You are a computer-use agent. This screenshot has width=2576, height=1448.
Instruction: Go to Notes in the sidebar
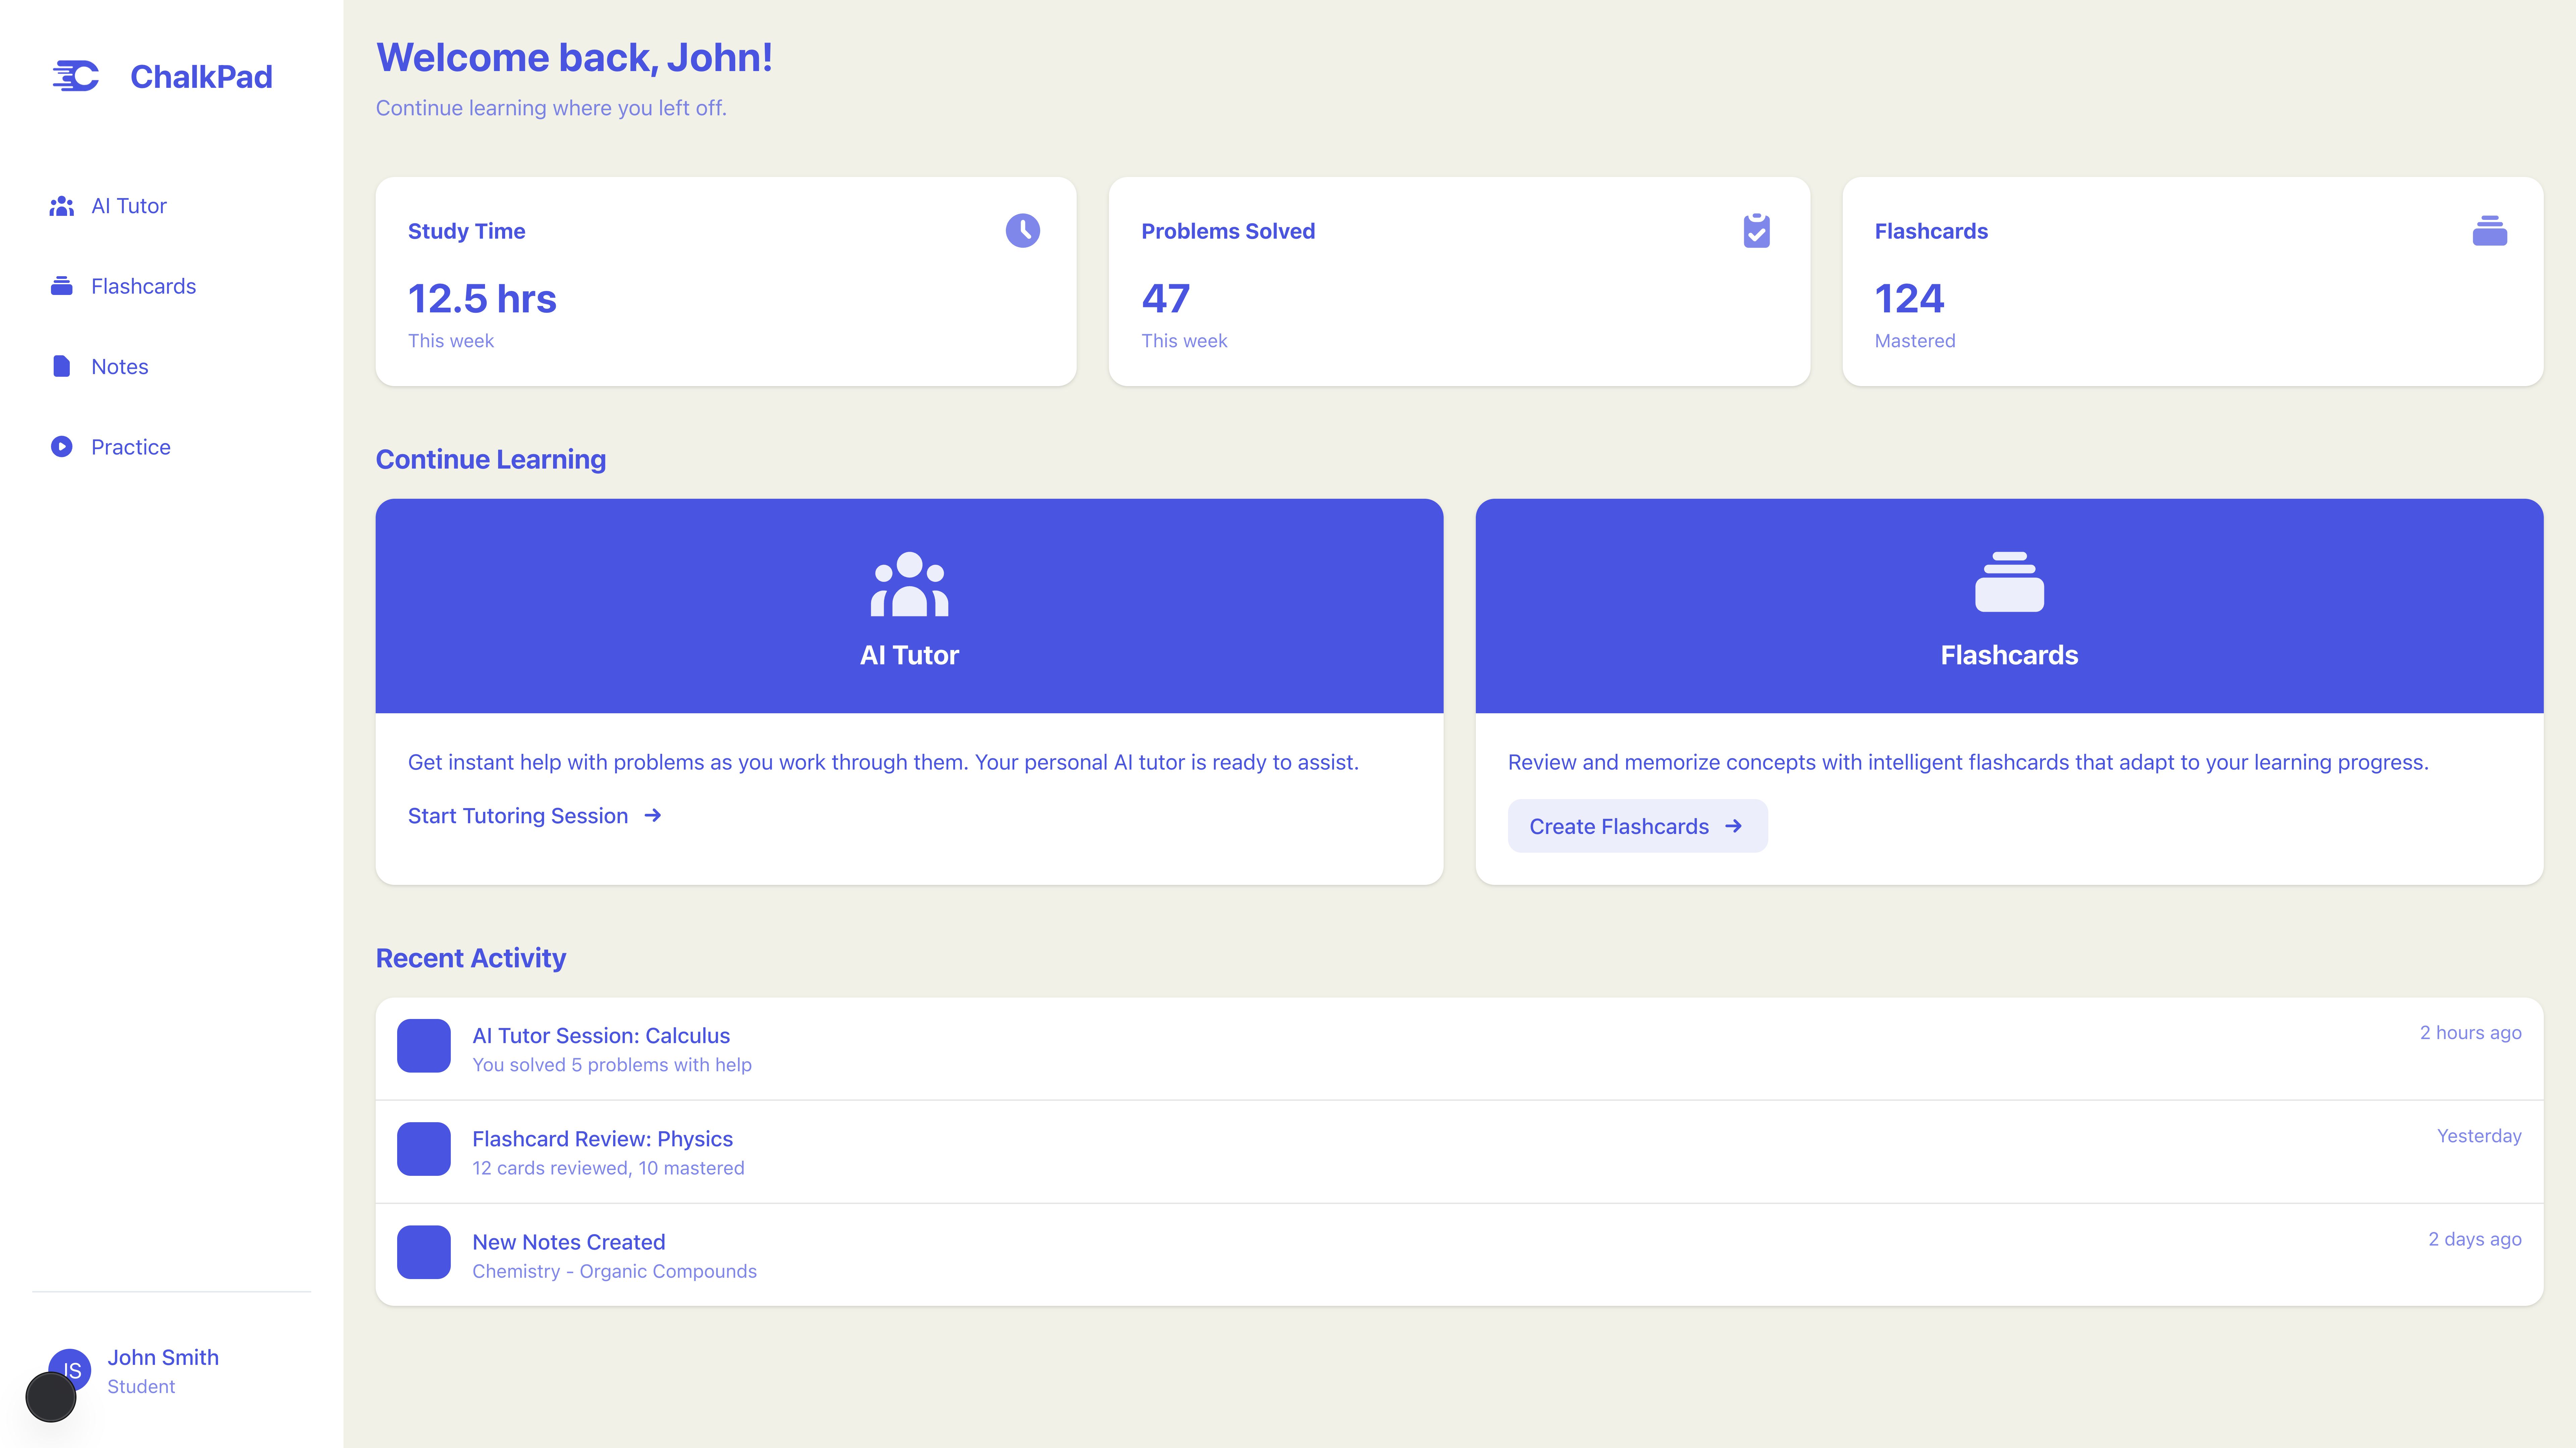coord(119,367)
